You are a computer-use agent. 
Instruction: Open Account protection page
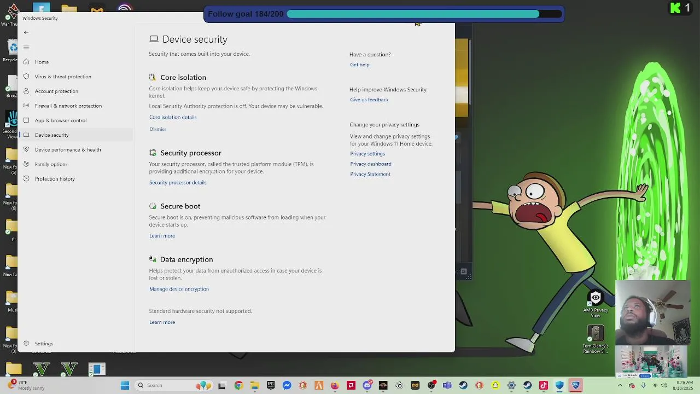coord(56,91)
